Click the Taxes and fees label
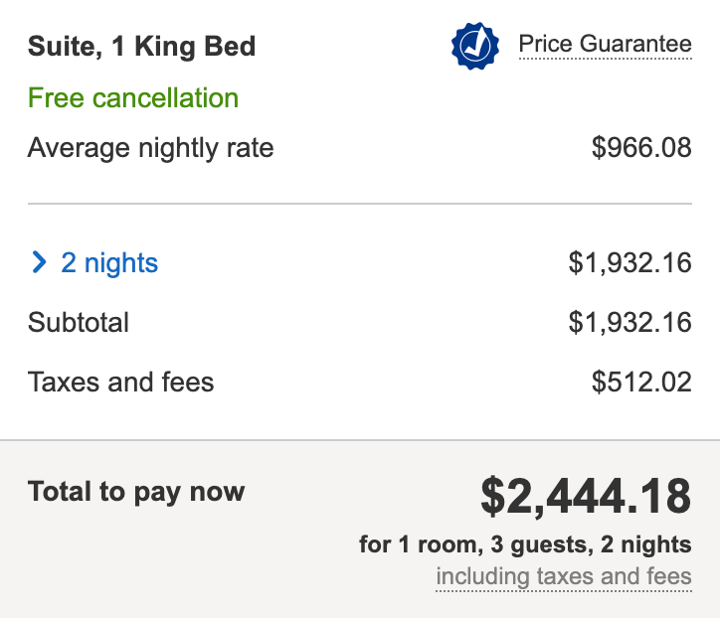The image size is (720, 618). pyautogui.click(x=120, y=382)
